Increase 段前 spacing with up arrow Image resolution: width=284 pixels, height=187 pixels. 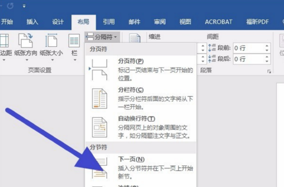(x=267, y=46)
